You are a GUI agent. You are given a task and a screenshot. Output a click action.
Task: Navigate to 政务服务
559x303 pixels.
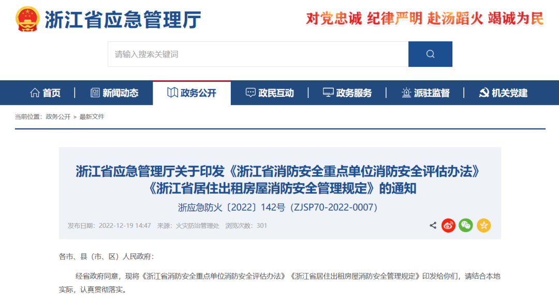(x=347, y=93)
